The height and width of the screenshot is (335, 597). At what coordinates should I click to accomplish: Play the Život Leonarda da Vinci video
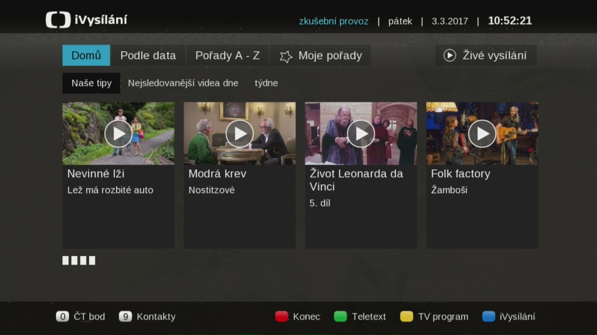coord(361,134)
